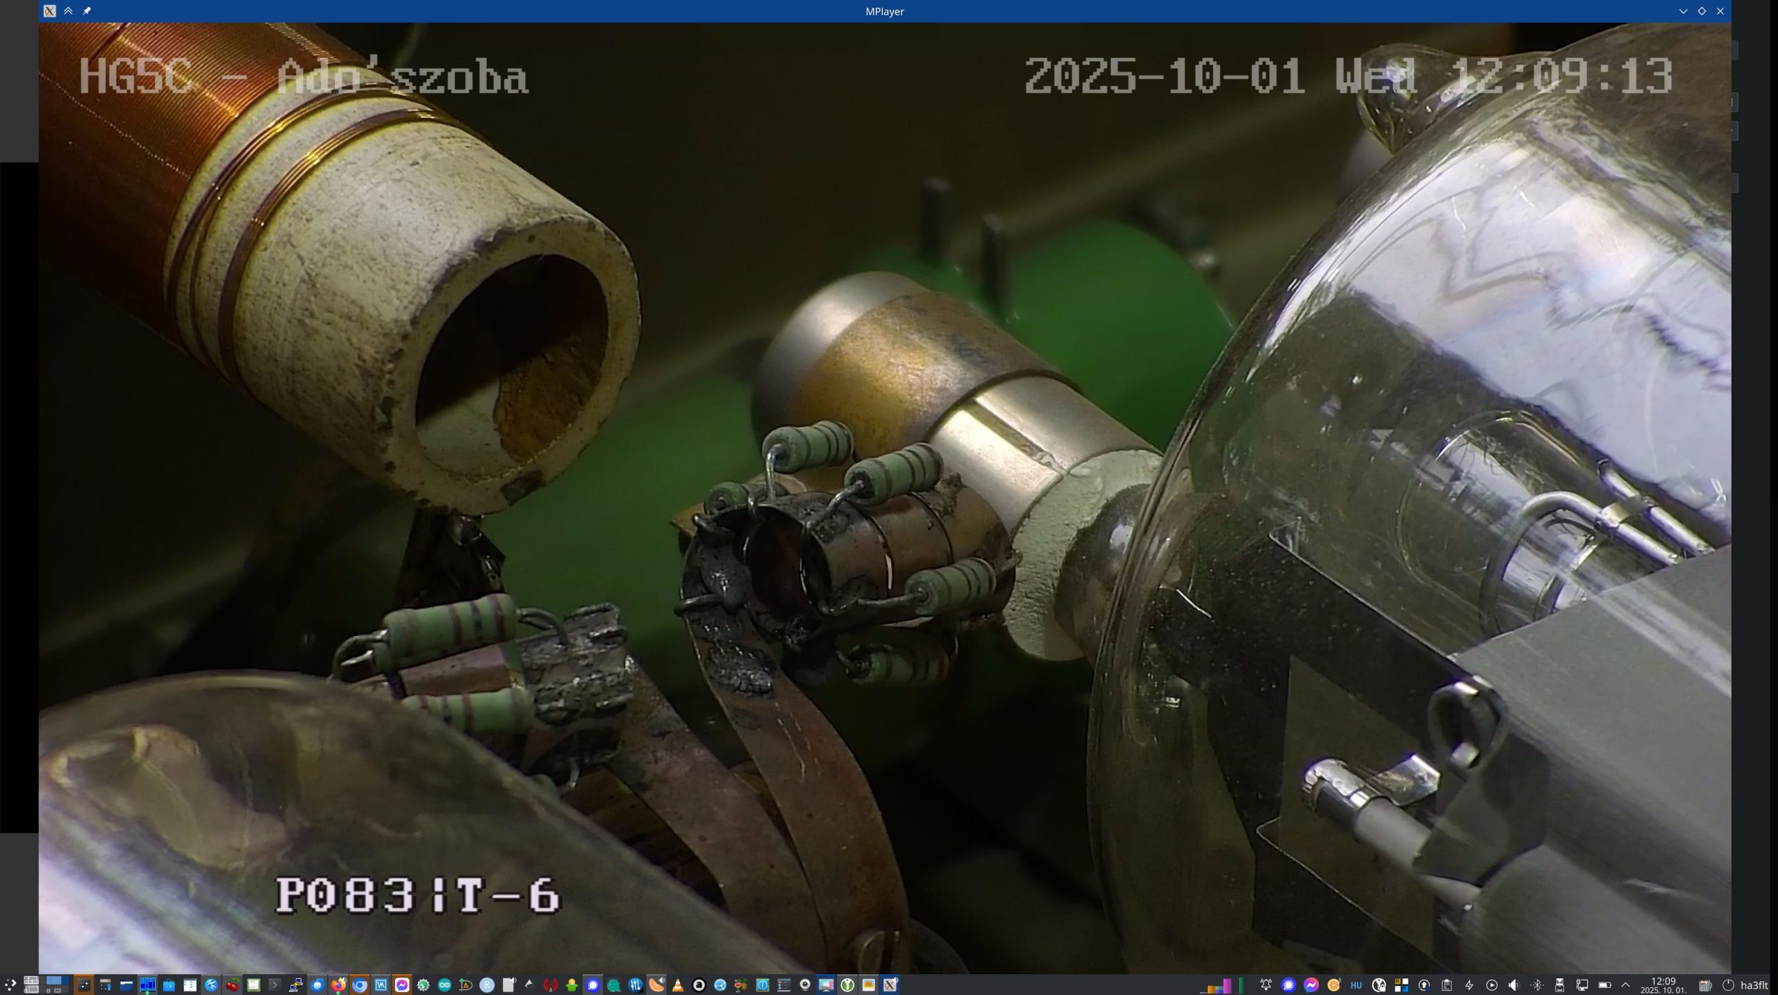Open Firefox from the taskbar

338,985
